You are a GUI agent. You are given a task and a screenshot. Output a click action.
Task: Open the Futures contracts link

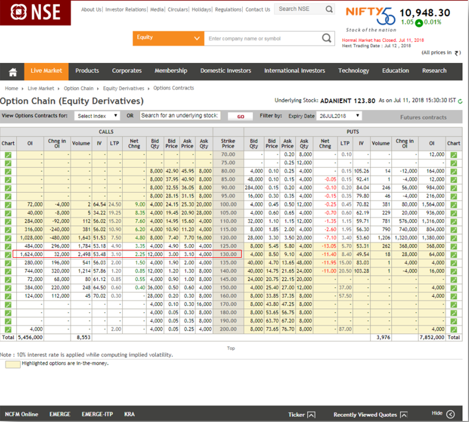tap(423, 117)
